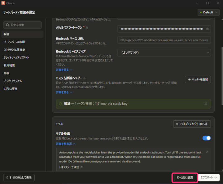The height and width of the screenshot is (184, 223).
Task: Open the Bedrockサービスティア (オンデマンド) dropdown
Action: 164,53
